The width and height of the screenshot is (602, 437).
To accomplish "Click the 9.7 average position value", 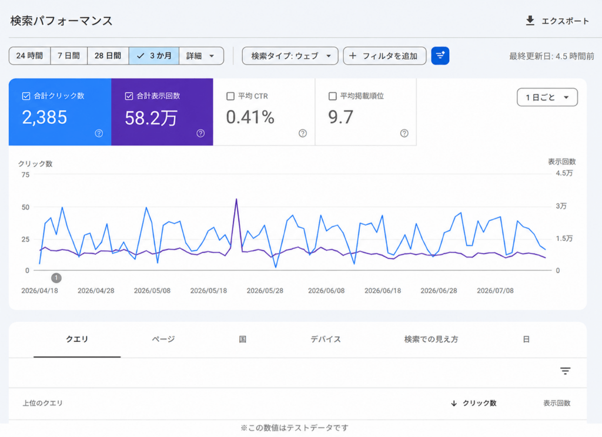I will 340,117.
